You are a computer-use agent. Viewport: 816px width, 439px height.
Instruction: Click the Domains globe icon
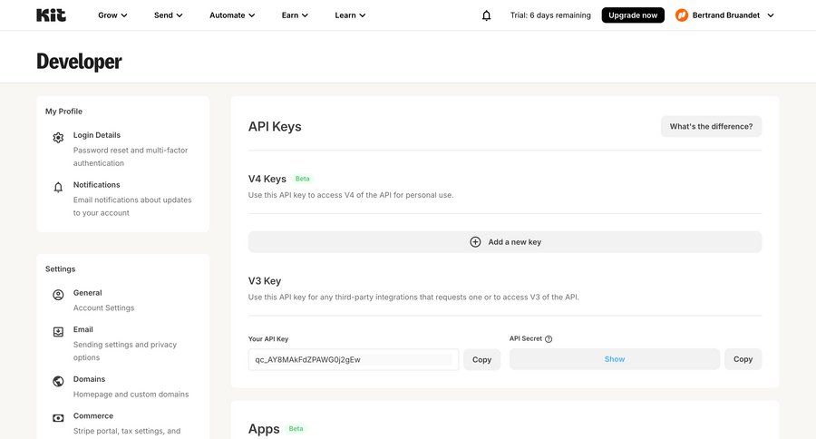point(58,381)
